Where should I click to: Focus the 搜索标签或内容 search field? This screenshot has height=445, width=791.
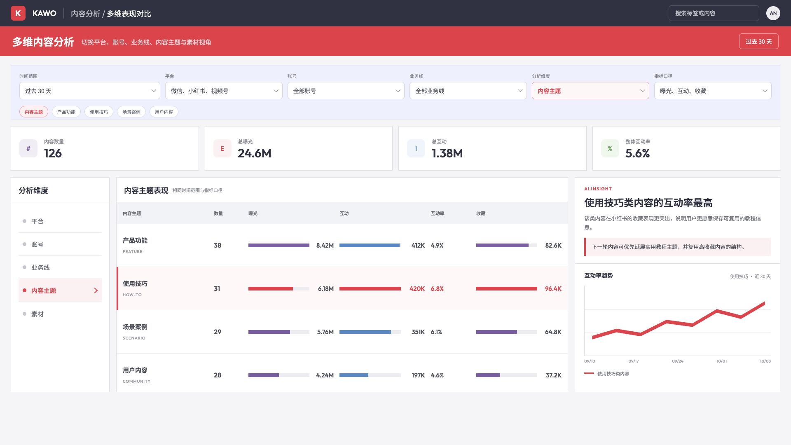click(x=714, y=13)
